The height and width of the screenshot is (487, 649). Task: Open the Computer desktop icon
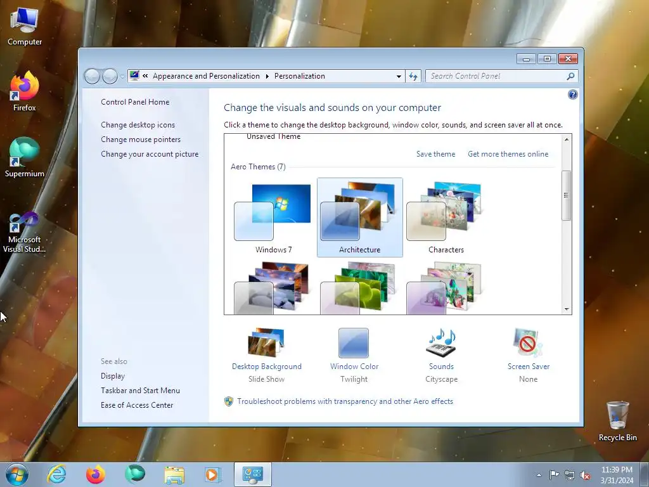pos(25,27)
